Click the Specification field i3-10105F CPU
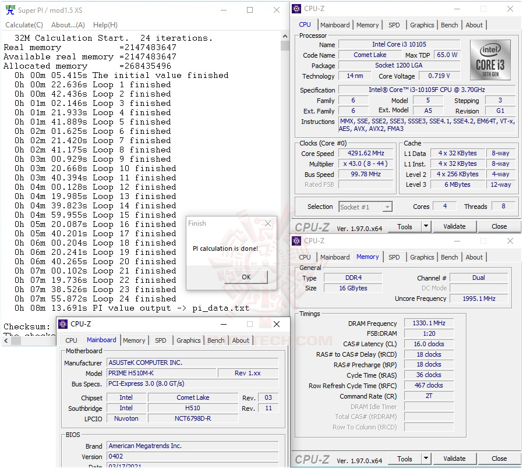The width and height of the screenshot is (523, 469). pos(427,90)
